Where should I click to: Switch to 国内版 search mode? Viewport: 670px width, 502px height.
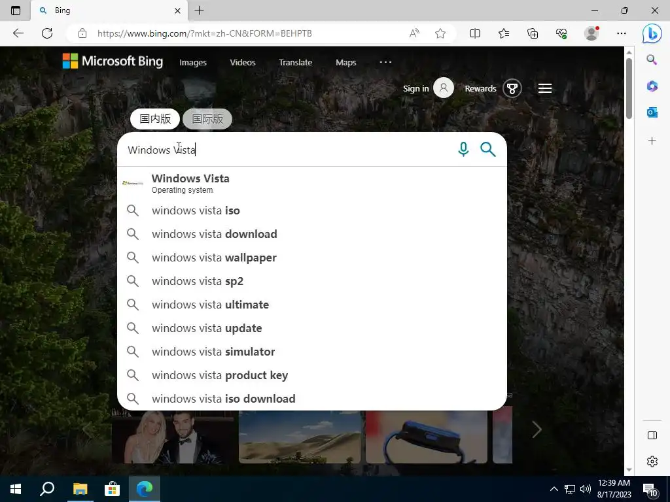point(155,119)
